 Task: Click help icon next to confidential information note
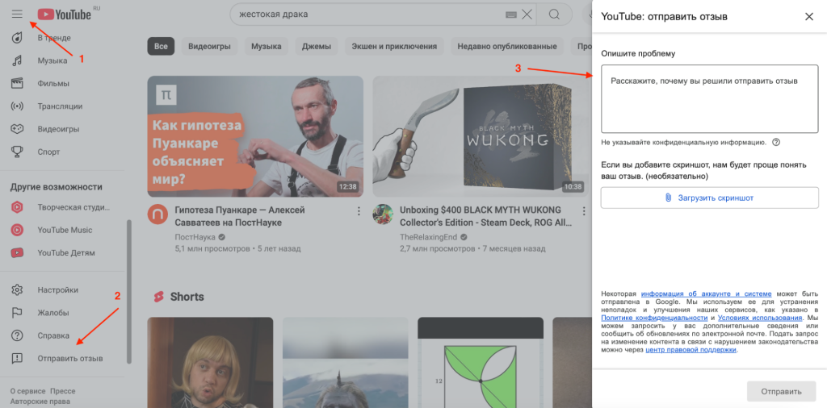pyautogui.click(x=776, y=142)
